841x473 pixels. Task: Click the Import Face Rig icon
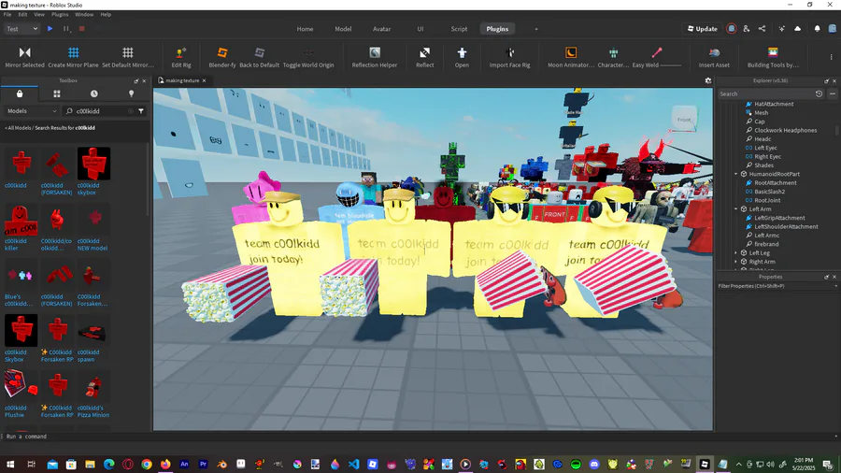[509, 52]
